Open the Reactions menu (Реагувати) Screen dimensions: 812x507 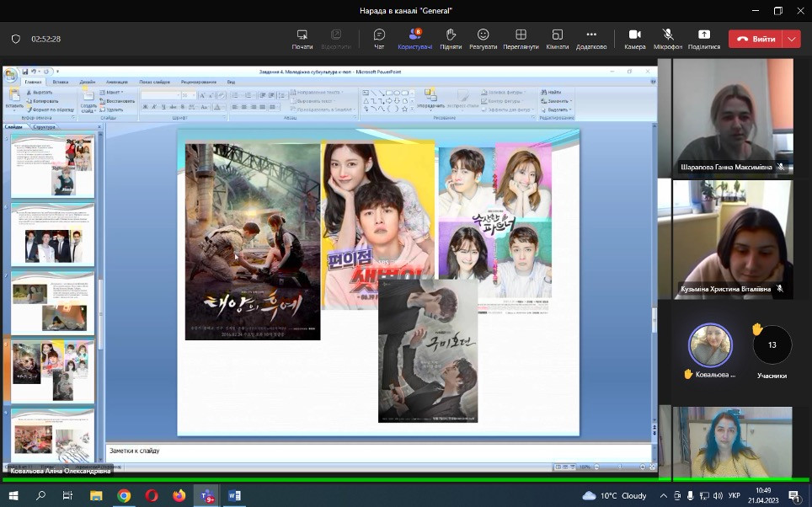(483, 39)
